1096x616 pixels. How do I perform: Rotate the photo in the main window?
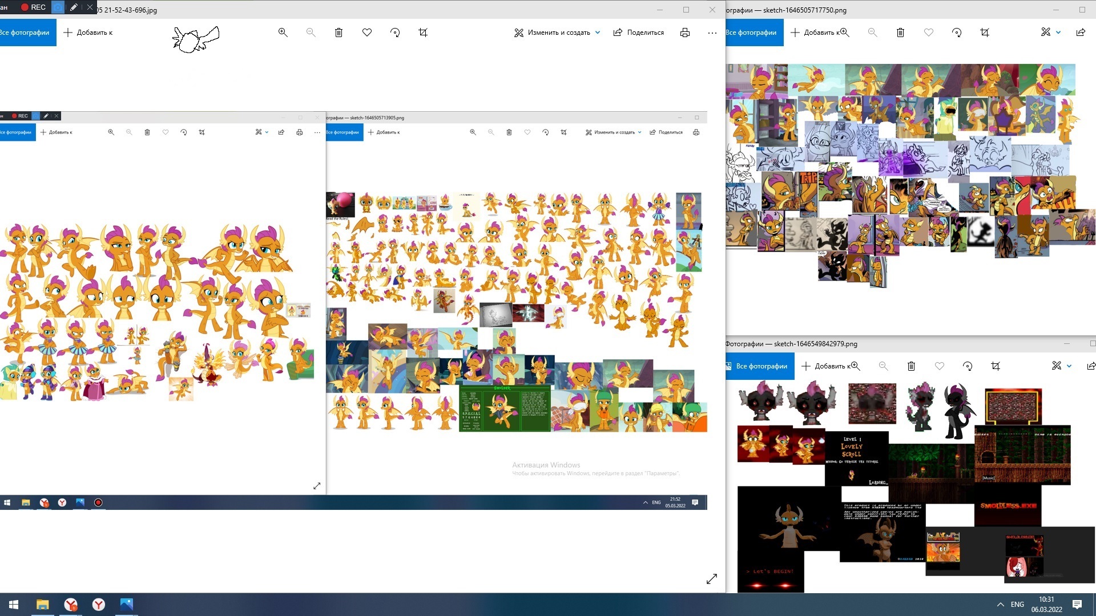[395, 33]
